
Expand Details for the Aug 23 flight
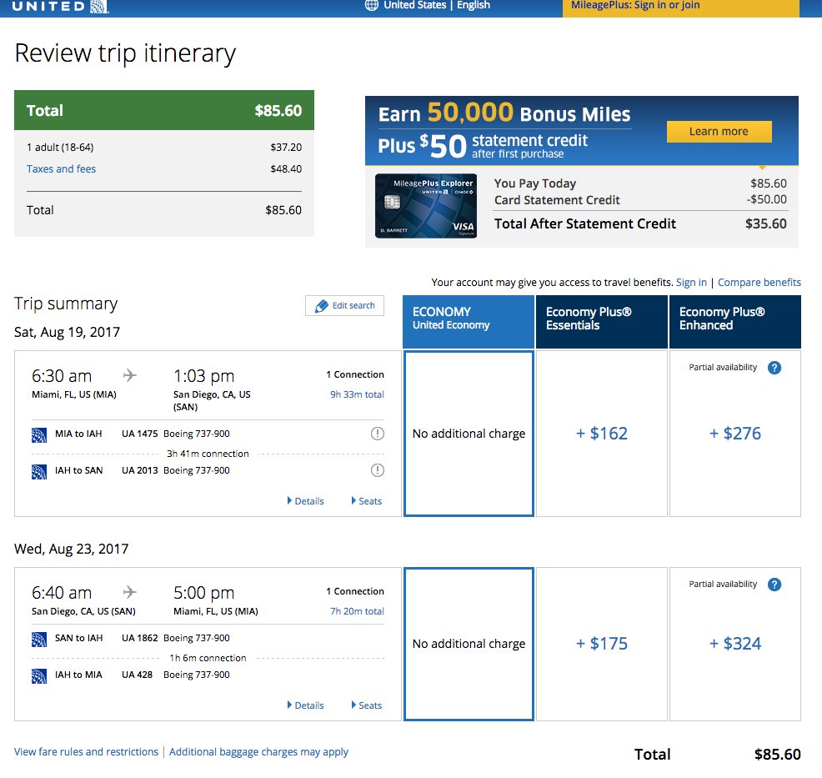point(306,705)
